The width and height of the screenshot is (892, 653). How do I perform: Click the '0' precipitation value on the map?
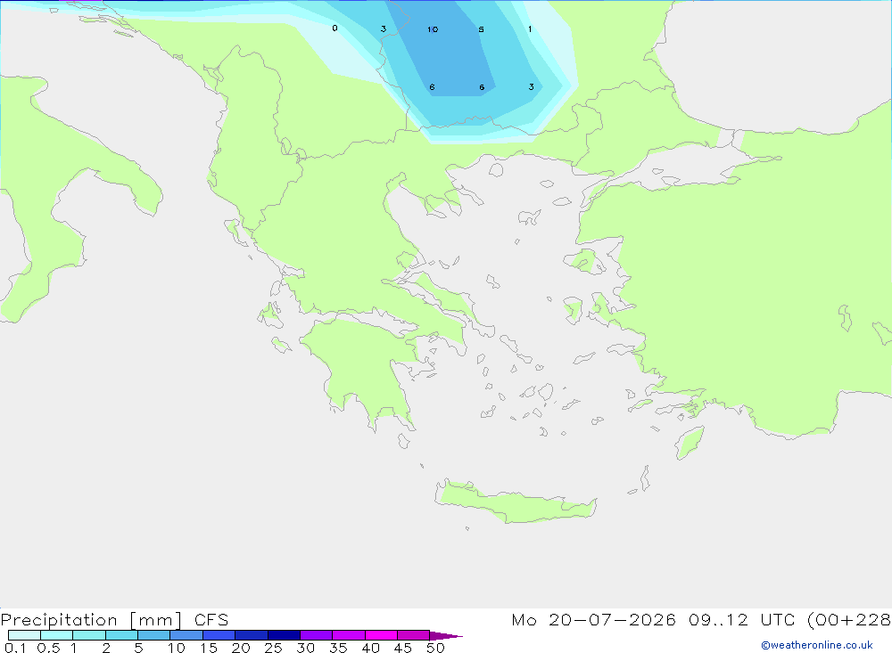pos(334,28)
